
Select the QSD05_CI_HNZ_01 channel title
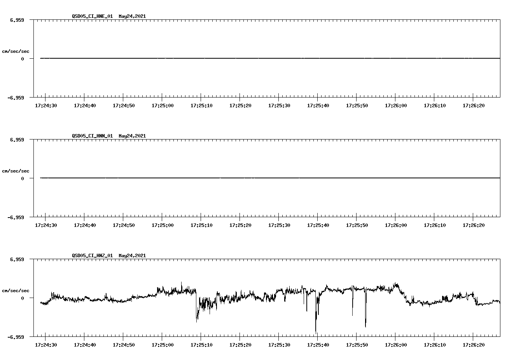tap(93, 255)
